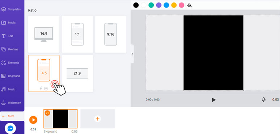Open the live chat bubble
Image resolution: width=280 pixels, height=134 pixels.
click(10, 128)
